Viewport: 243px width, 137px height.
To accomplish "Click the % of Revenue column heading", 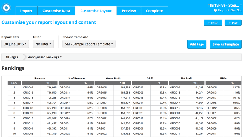I will click(x=76, y=79).
